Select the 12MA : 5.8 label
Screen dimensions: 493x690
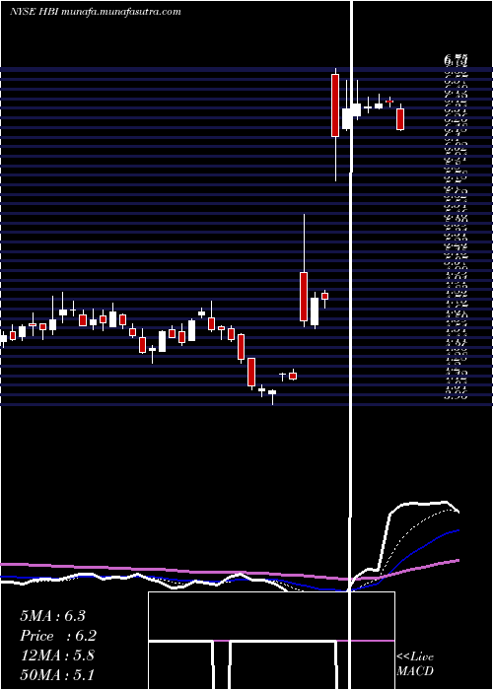(x=57, y=655)
